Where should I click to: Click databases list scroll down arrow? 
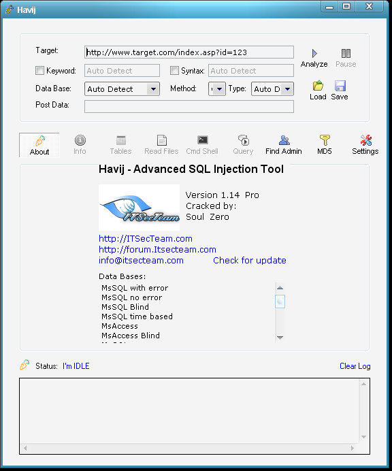[x=280, y=338]
